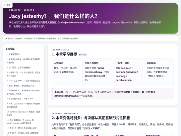The image size is (181, 136).
Task: Open nav link 11 about oni/one dialogues
Action: [20, 122]
